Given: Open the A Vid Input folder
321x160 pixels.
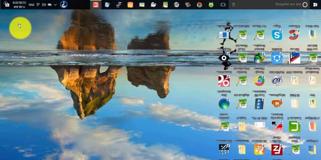Looking at the screenshot, I should [312, 127].
